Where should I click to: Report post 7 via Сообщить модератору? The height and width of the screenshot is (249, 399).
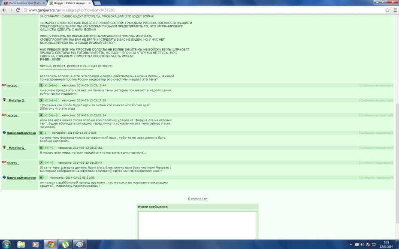(376, 162)
